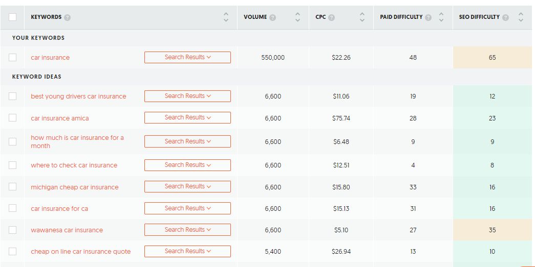The image size is (535, 267).
Task: Click the Volume column help icon
Action: [x=272, y=17]
